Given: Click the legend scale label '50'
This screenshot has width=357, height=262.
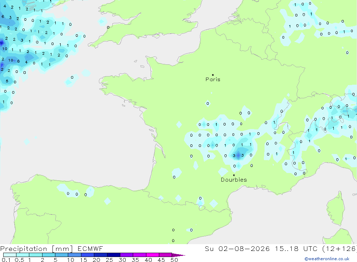Looking at the screenshot, I should (x=175, y=260).
